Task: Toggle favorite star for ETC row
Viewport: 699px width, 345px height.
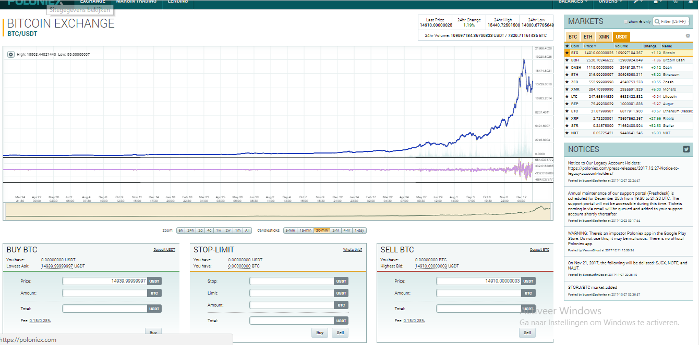Action: (x=568, y=111)
